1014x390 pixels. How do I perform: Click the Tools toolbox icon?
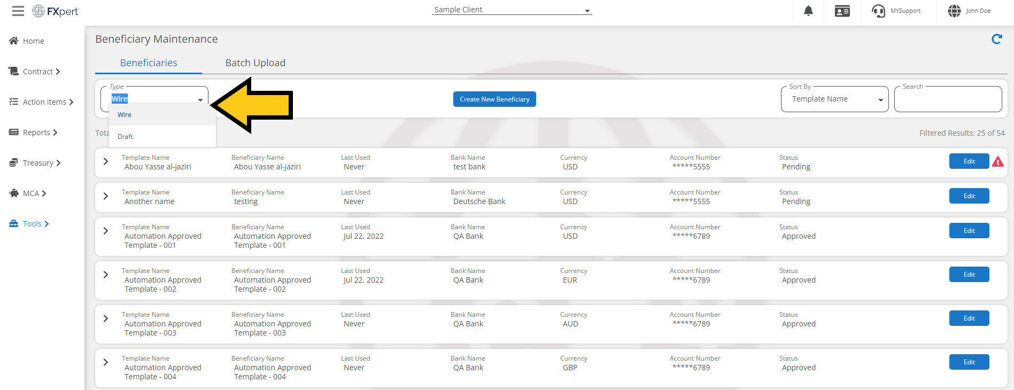tap(14, 223)
